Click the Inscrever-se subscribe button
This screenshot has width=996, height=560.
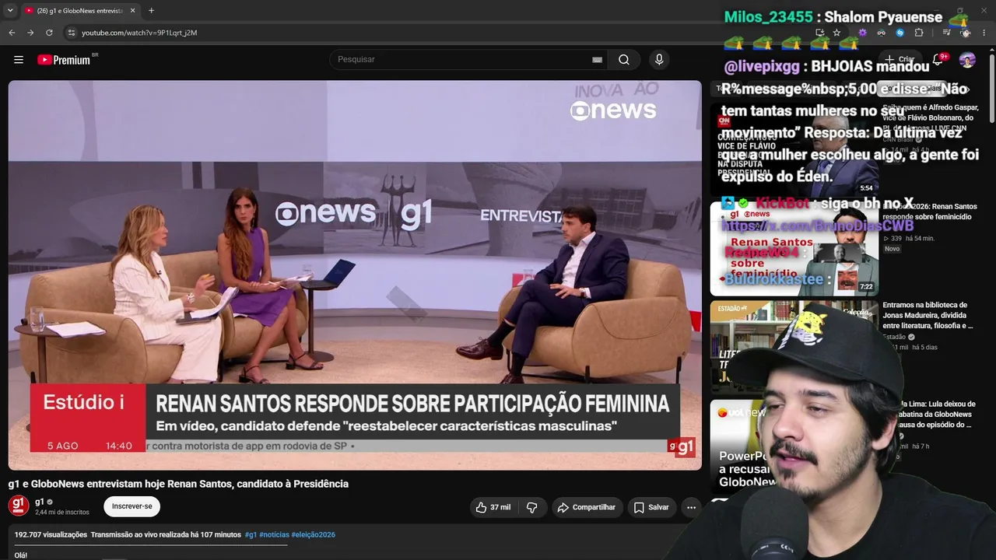[x=132, y=506]
